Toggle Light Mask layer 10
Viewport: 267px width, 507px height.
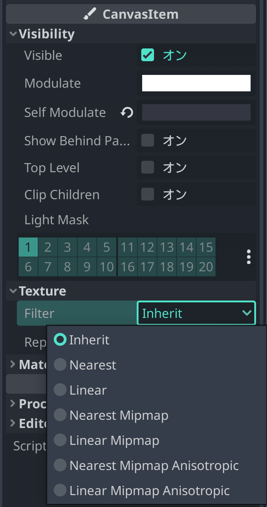(107, 267)
